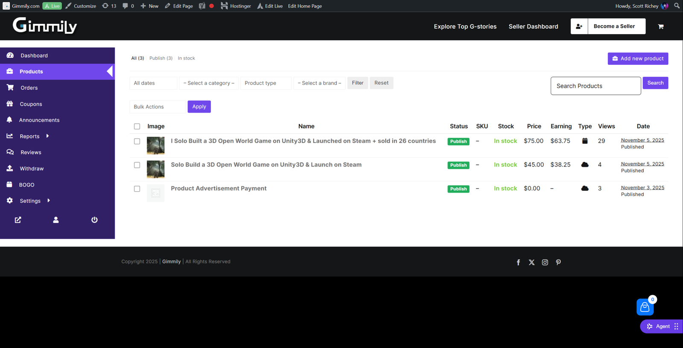
Task: Expand the Reports submenu arrow
Action: (47, 136)
